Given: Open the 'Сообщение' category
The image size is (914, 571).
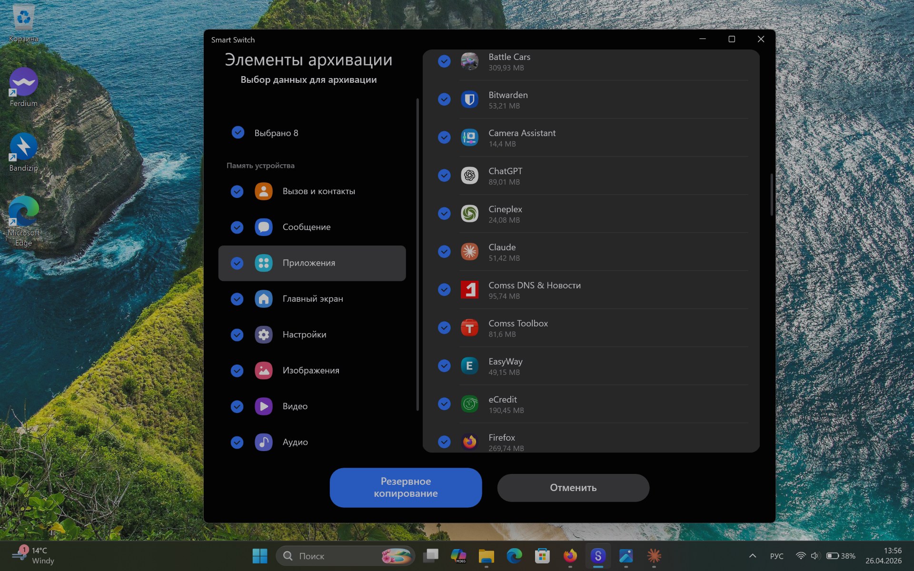Looking at the screenshot, I should click(x=306, y=227).
